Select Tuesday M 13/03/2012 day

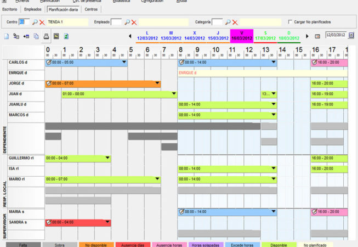coord(171,36)
